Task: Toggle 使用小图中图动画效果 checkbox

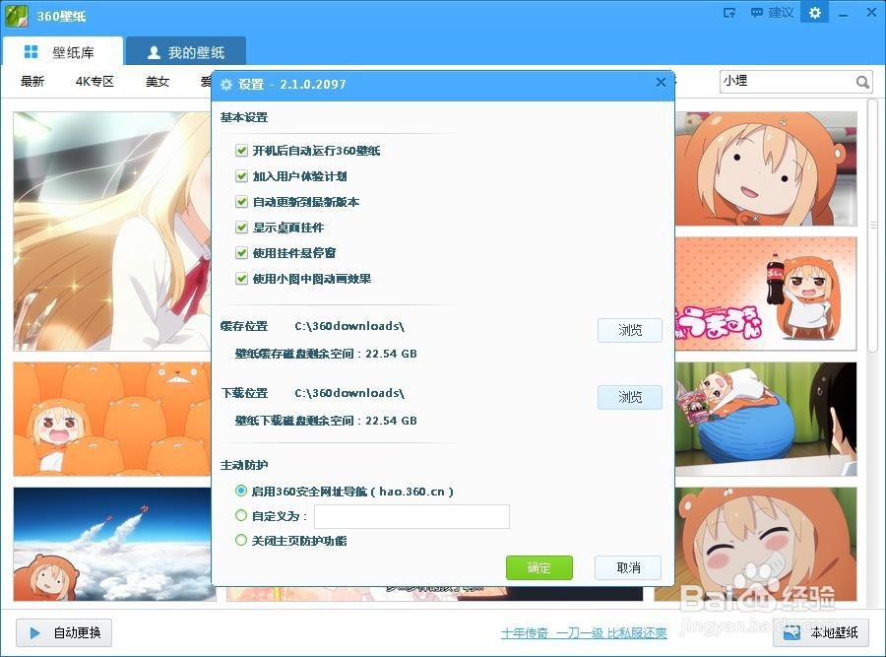Action: [x=241, y=279]
